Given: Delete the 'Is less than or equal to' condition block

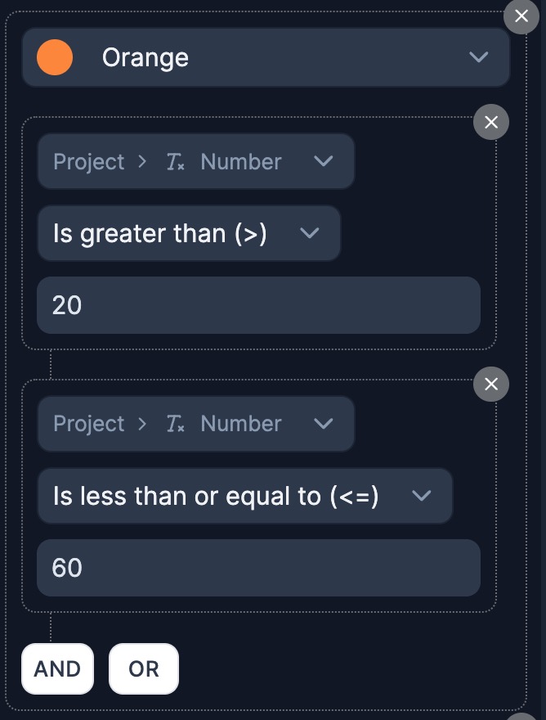Looking at the screenshot, I should coord(490,385).
